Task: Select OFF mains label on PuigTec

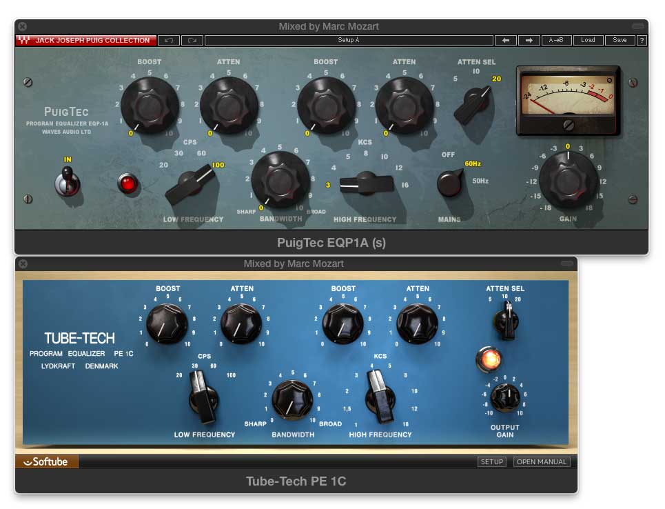Action: 448,155
